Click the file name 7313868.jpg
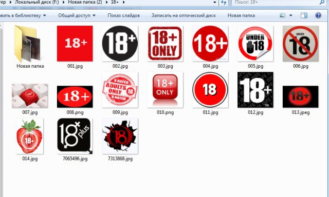Image resolution: width=329 pixels, height=197 pixels. tap(120, 159)
